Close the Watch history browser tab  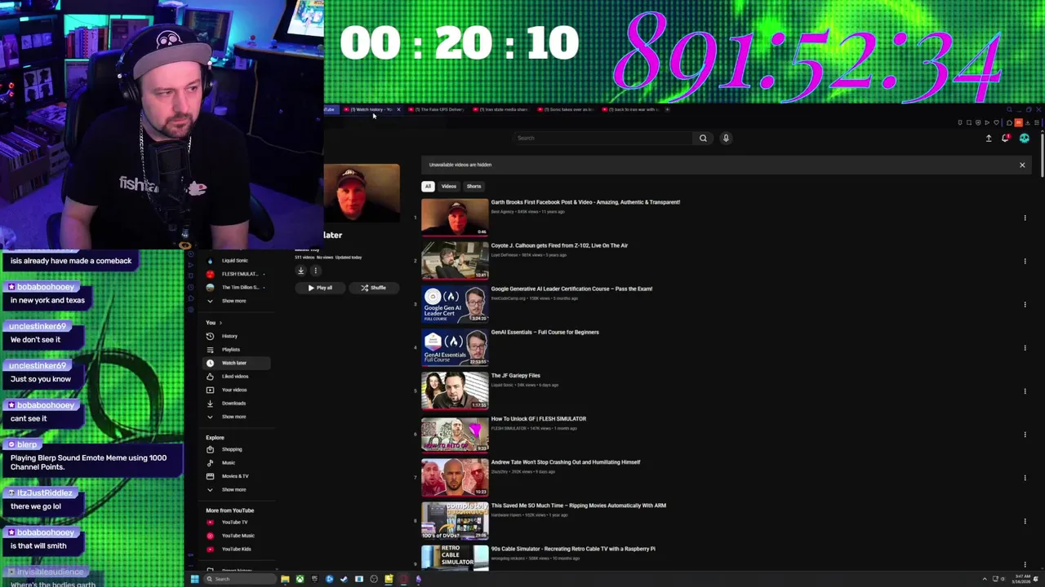click(398, 109)
